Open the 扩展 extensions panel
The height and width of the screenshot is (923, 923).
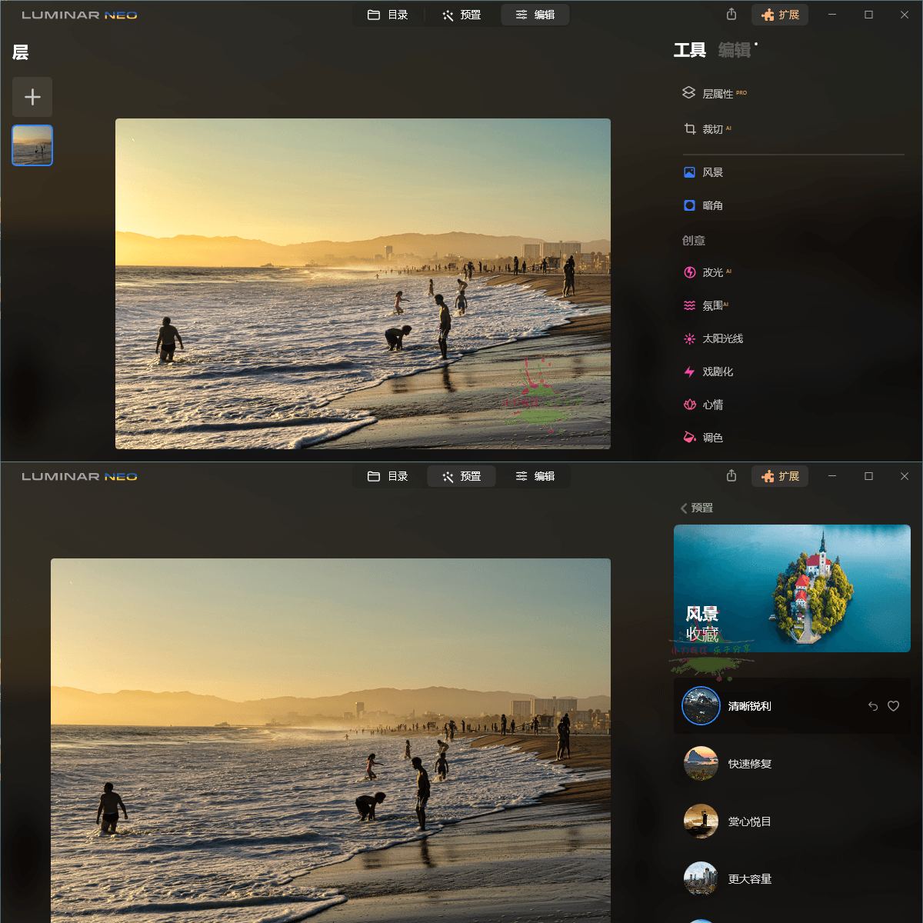tap(780, 15)
